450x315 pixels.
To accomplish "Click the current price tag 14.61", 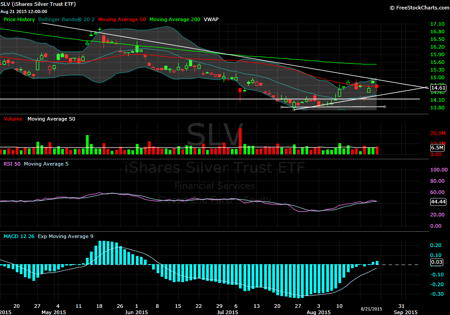I will click(438, 88).
